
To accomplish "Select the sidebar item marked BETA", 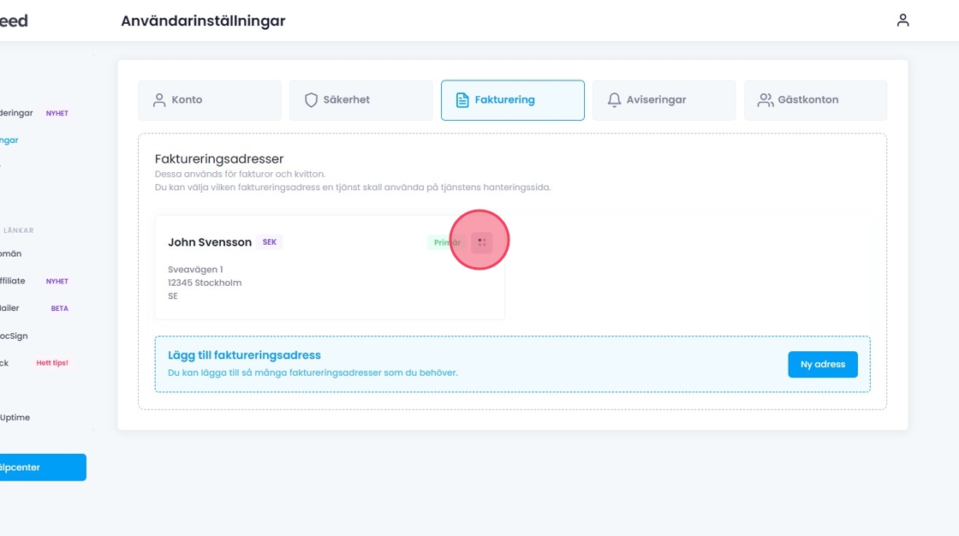I will point(10,308).
